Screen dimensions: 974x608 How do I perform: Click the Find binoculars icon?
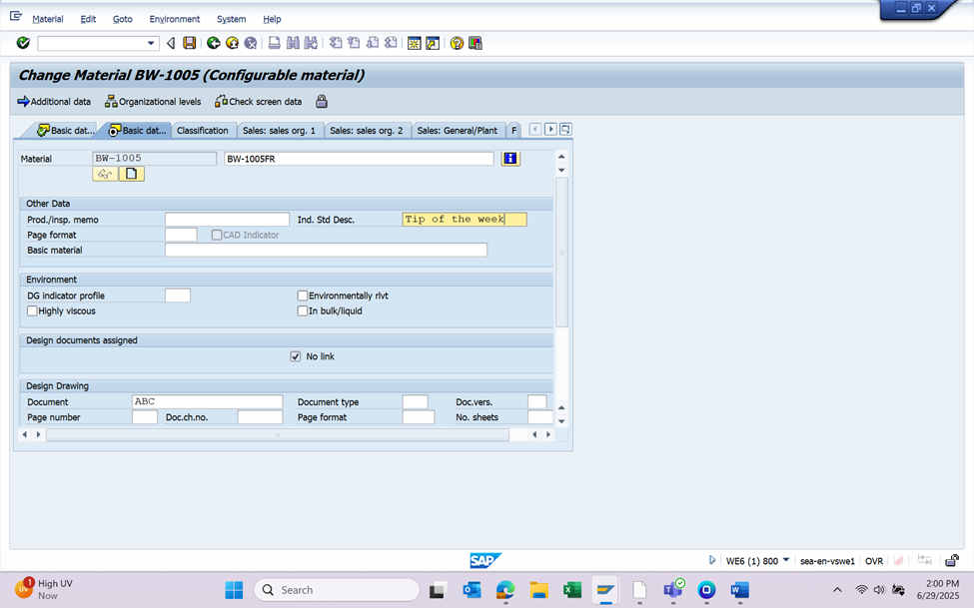[293, 43]
